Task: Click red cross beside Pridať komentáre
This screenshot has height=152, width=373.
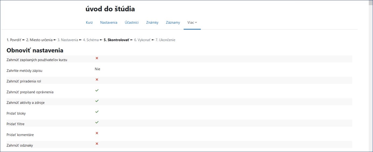Action: click(97, 133)
